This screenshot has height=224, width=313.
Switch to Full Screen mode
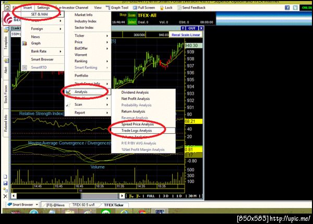tap(144, 8)
